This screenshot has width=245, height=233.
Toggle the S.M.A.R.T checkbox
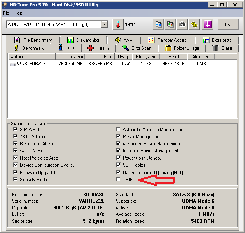(x=15, y=130)
